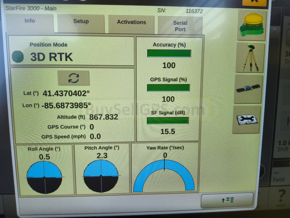Select the surveying tripod base station icon
Screen dimensions: 290x218
click(250, 58)
